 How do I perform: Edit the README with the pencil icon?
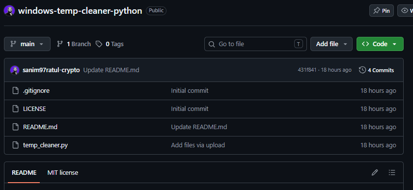point(375,173)
